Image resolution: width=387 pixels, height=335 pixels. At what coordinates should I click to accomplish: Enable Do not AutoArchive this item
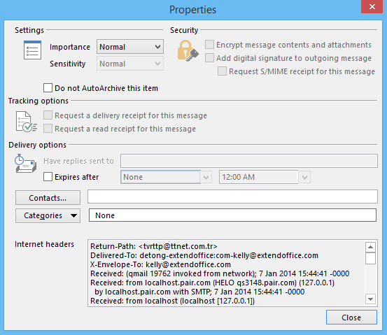pyautogui.click(x=48, y=88)
